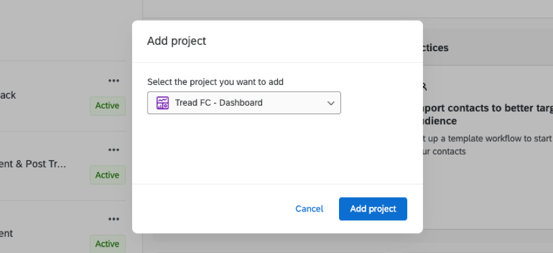The height and width of the screenshot is (253, 553).
Task: Open three-dot menu on the bottom project row
Action: click(x=114, y=219)
